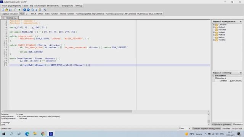Click the Показать кодовые инструменты button

[x=206, y=129]
